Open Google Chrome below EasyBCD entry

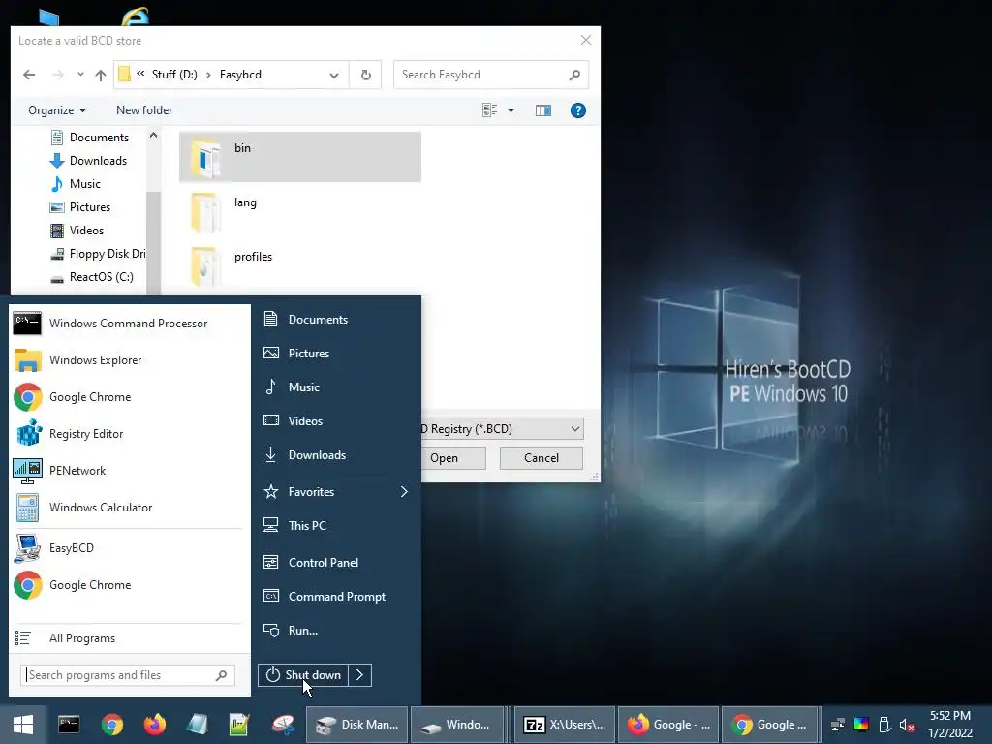coord(129,585)
